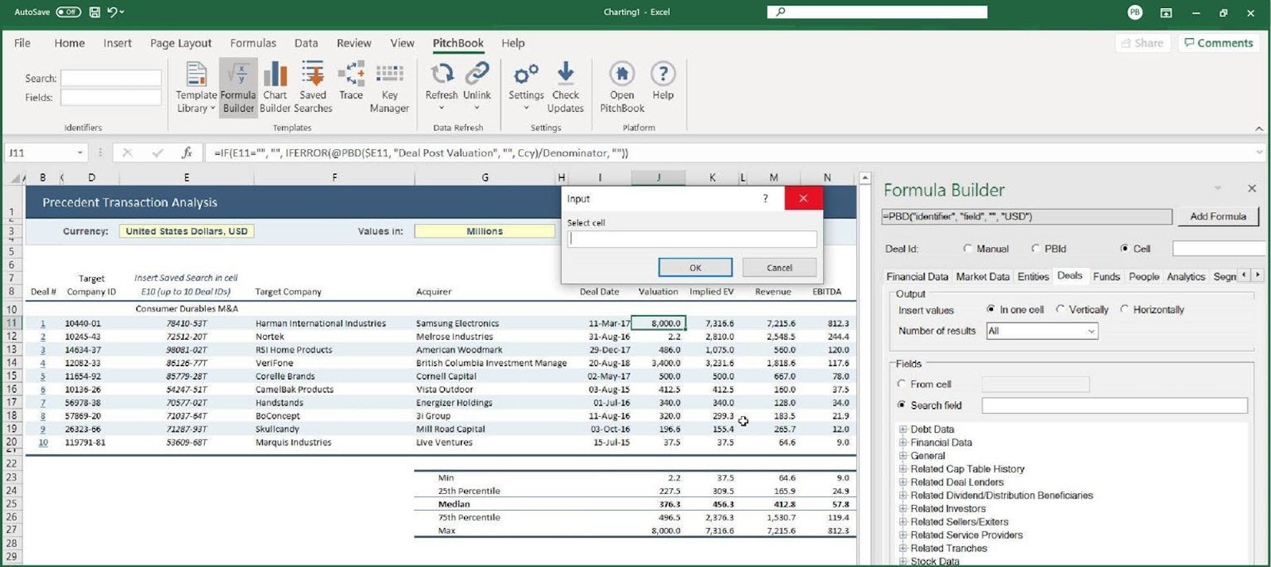Click Cancel in the Input dialog
This screenshot has height=567, width=1271.
(779, 268)
